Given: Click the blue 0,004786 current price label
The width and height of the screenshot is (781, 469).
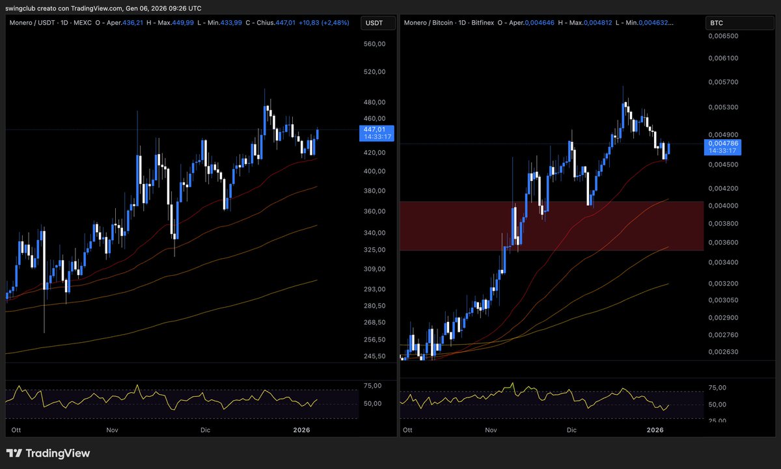Looking at the screenshot, I should pyautogui.click(x=722, y=148).
